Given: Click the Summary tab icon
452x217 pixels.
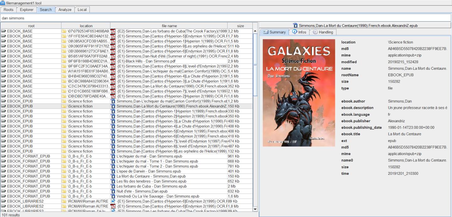Looking at the screenshot, I should tap(266, 32).
